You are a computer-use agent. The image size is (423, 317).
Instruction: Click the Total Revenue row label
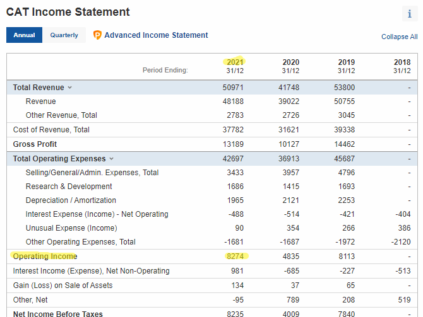click(x=39, y=88)
